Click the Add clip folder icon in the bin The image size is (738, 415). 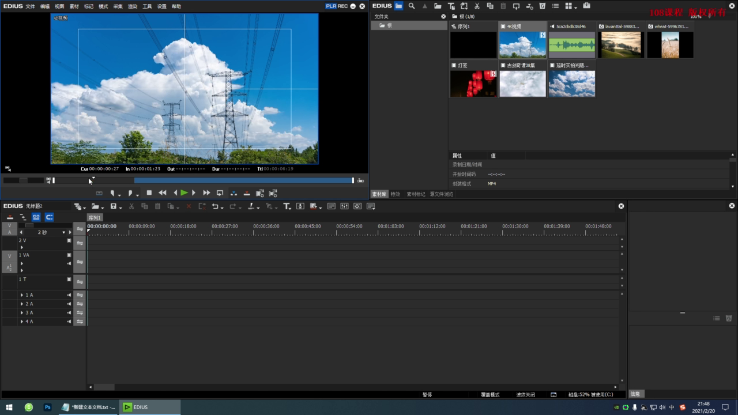point(438,6)
